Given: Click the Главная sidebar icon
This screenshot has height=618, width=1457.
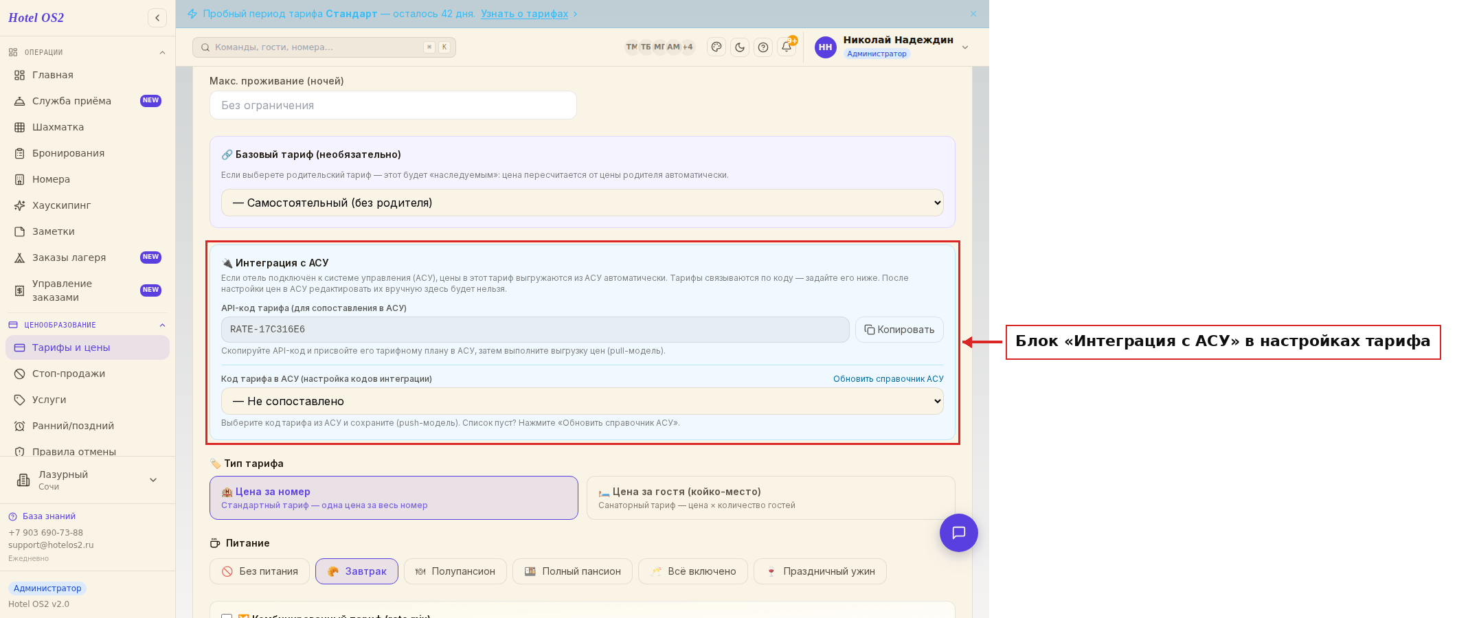Looking at the screenshot, I should click(x=20, y=75).
